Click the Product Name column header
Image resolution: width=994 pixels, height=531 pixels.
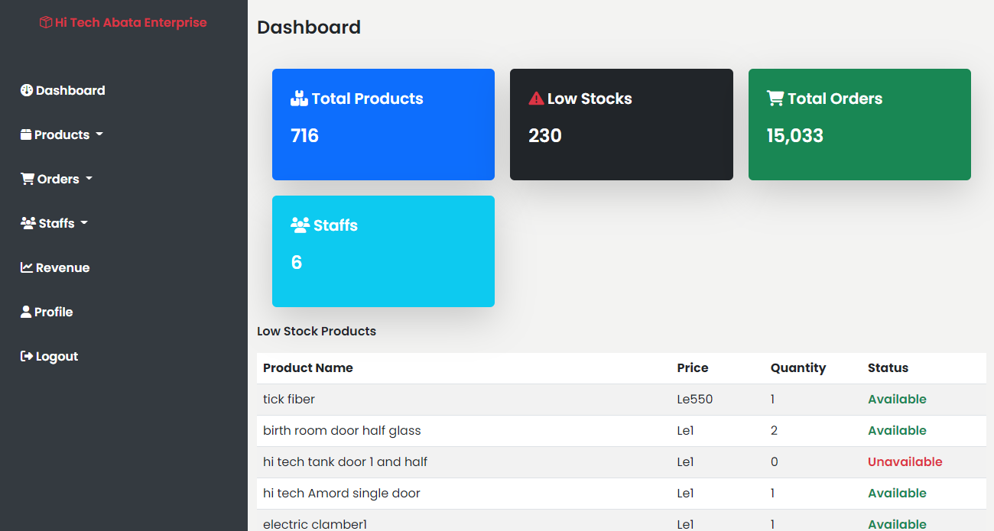pos(308,367)
